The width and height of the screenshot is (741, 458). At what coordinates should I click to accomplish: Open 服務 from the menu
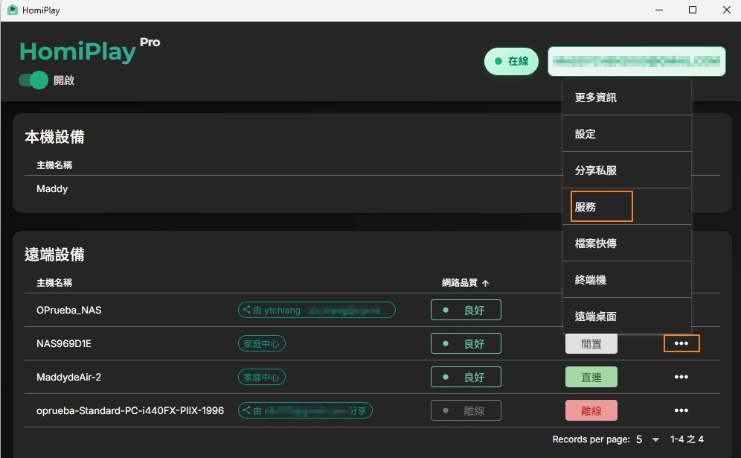(x=627, y=207)
